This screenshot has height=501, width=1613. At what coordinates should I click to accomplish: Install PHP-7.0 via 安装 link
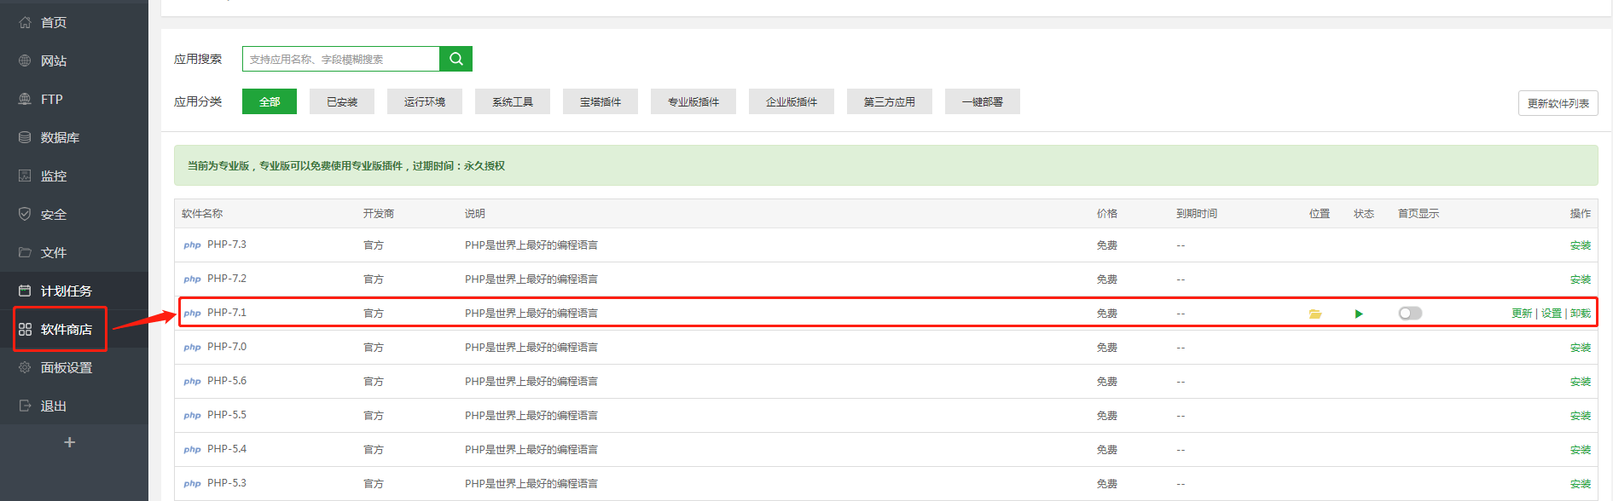point(1581,348)
